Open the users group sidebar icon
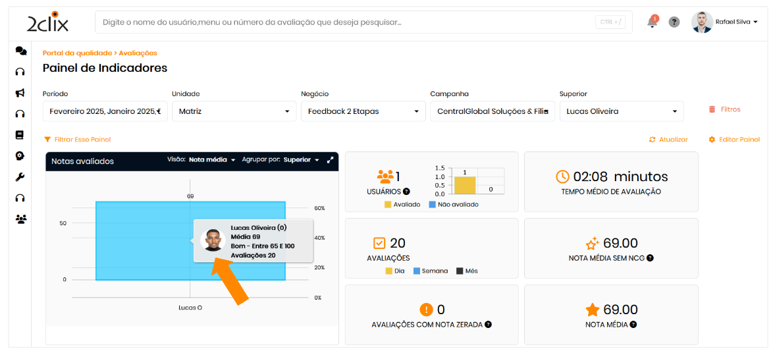773x355 pixels. pyautogui.click(x=20, y=219)
